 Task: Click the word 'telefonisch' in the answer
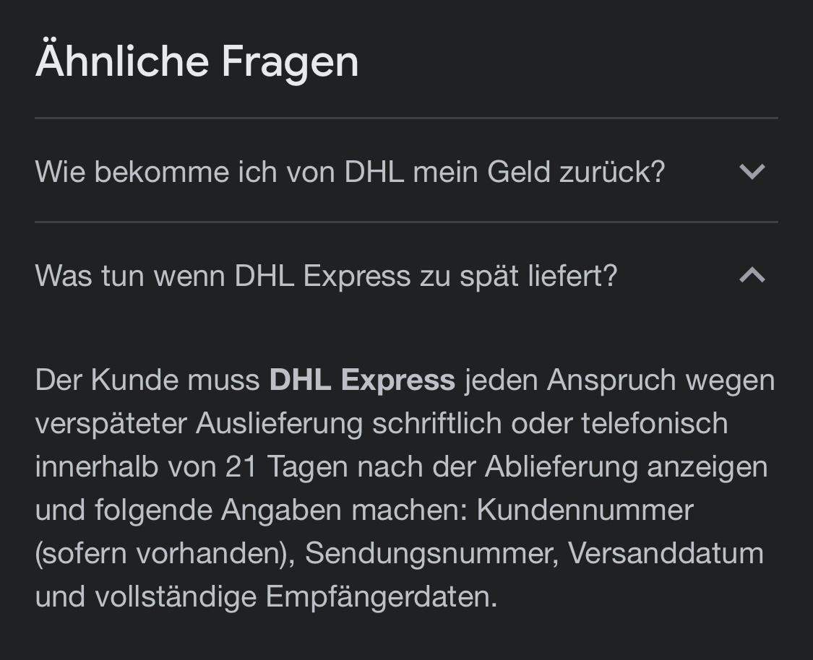(x=654, y=423)
